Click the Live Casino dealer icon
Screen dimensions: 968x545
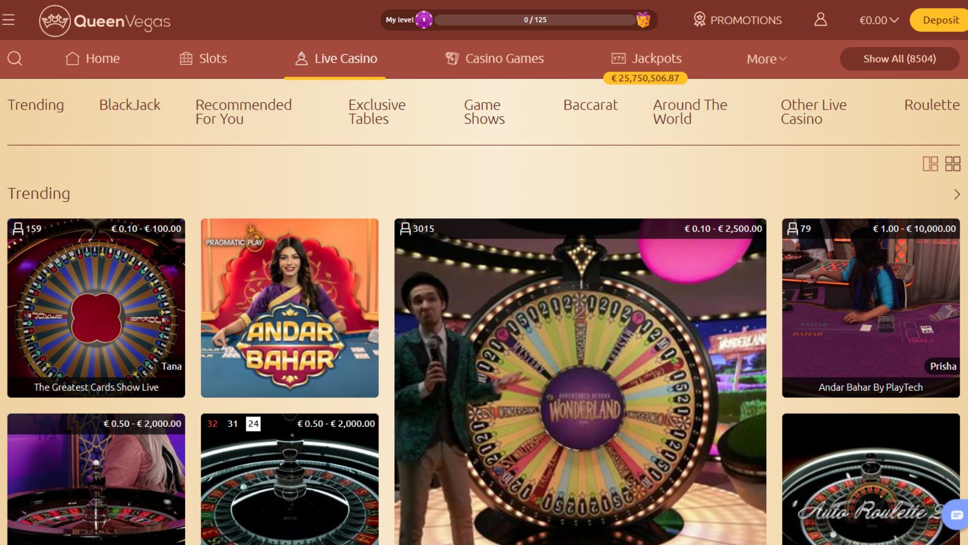[x=301, y=59]
